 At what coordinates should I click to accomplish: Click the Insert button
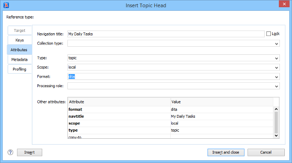(x=30, y=152)
